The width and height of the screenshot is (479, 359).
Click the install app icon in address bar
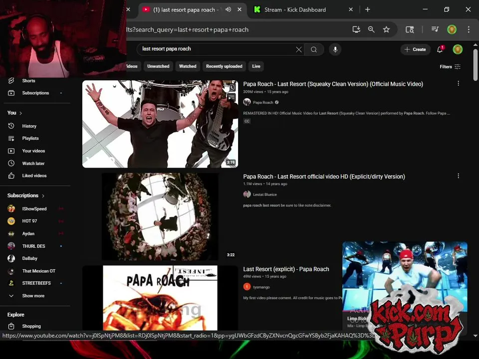point(356,29)
